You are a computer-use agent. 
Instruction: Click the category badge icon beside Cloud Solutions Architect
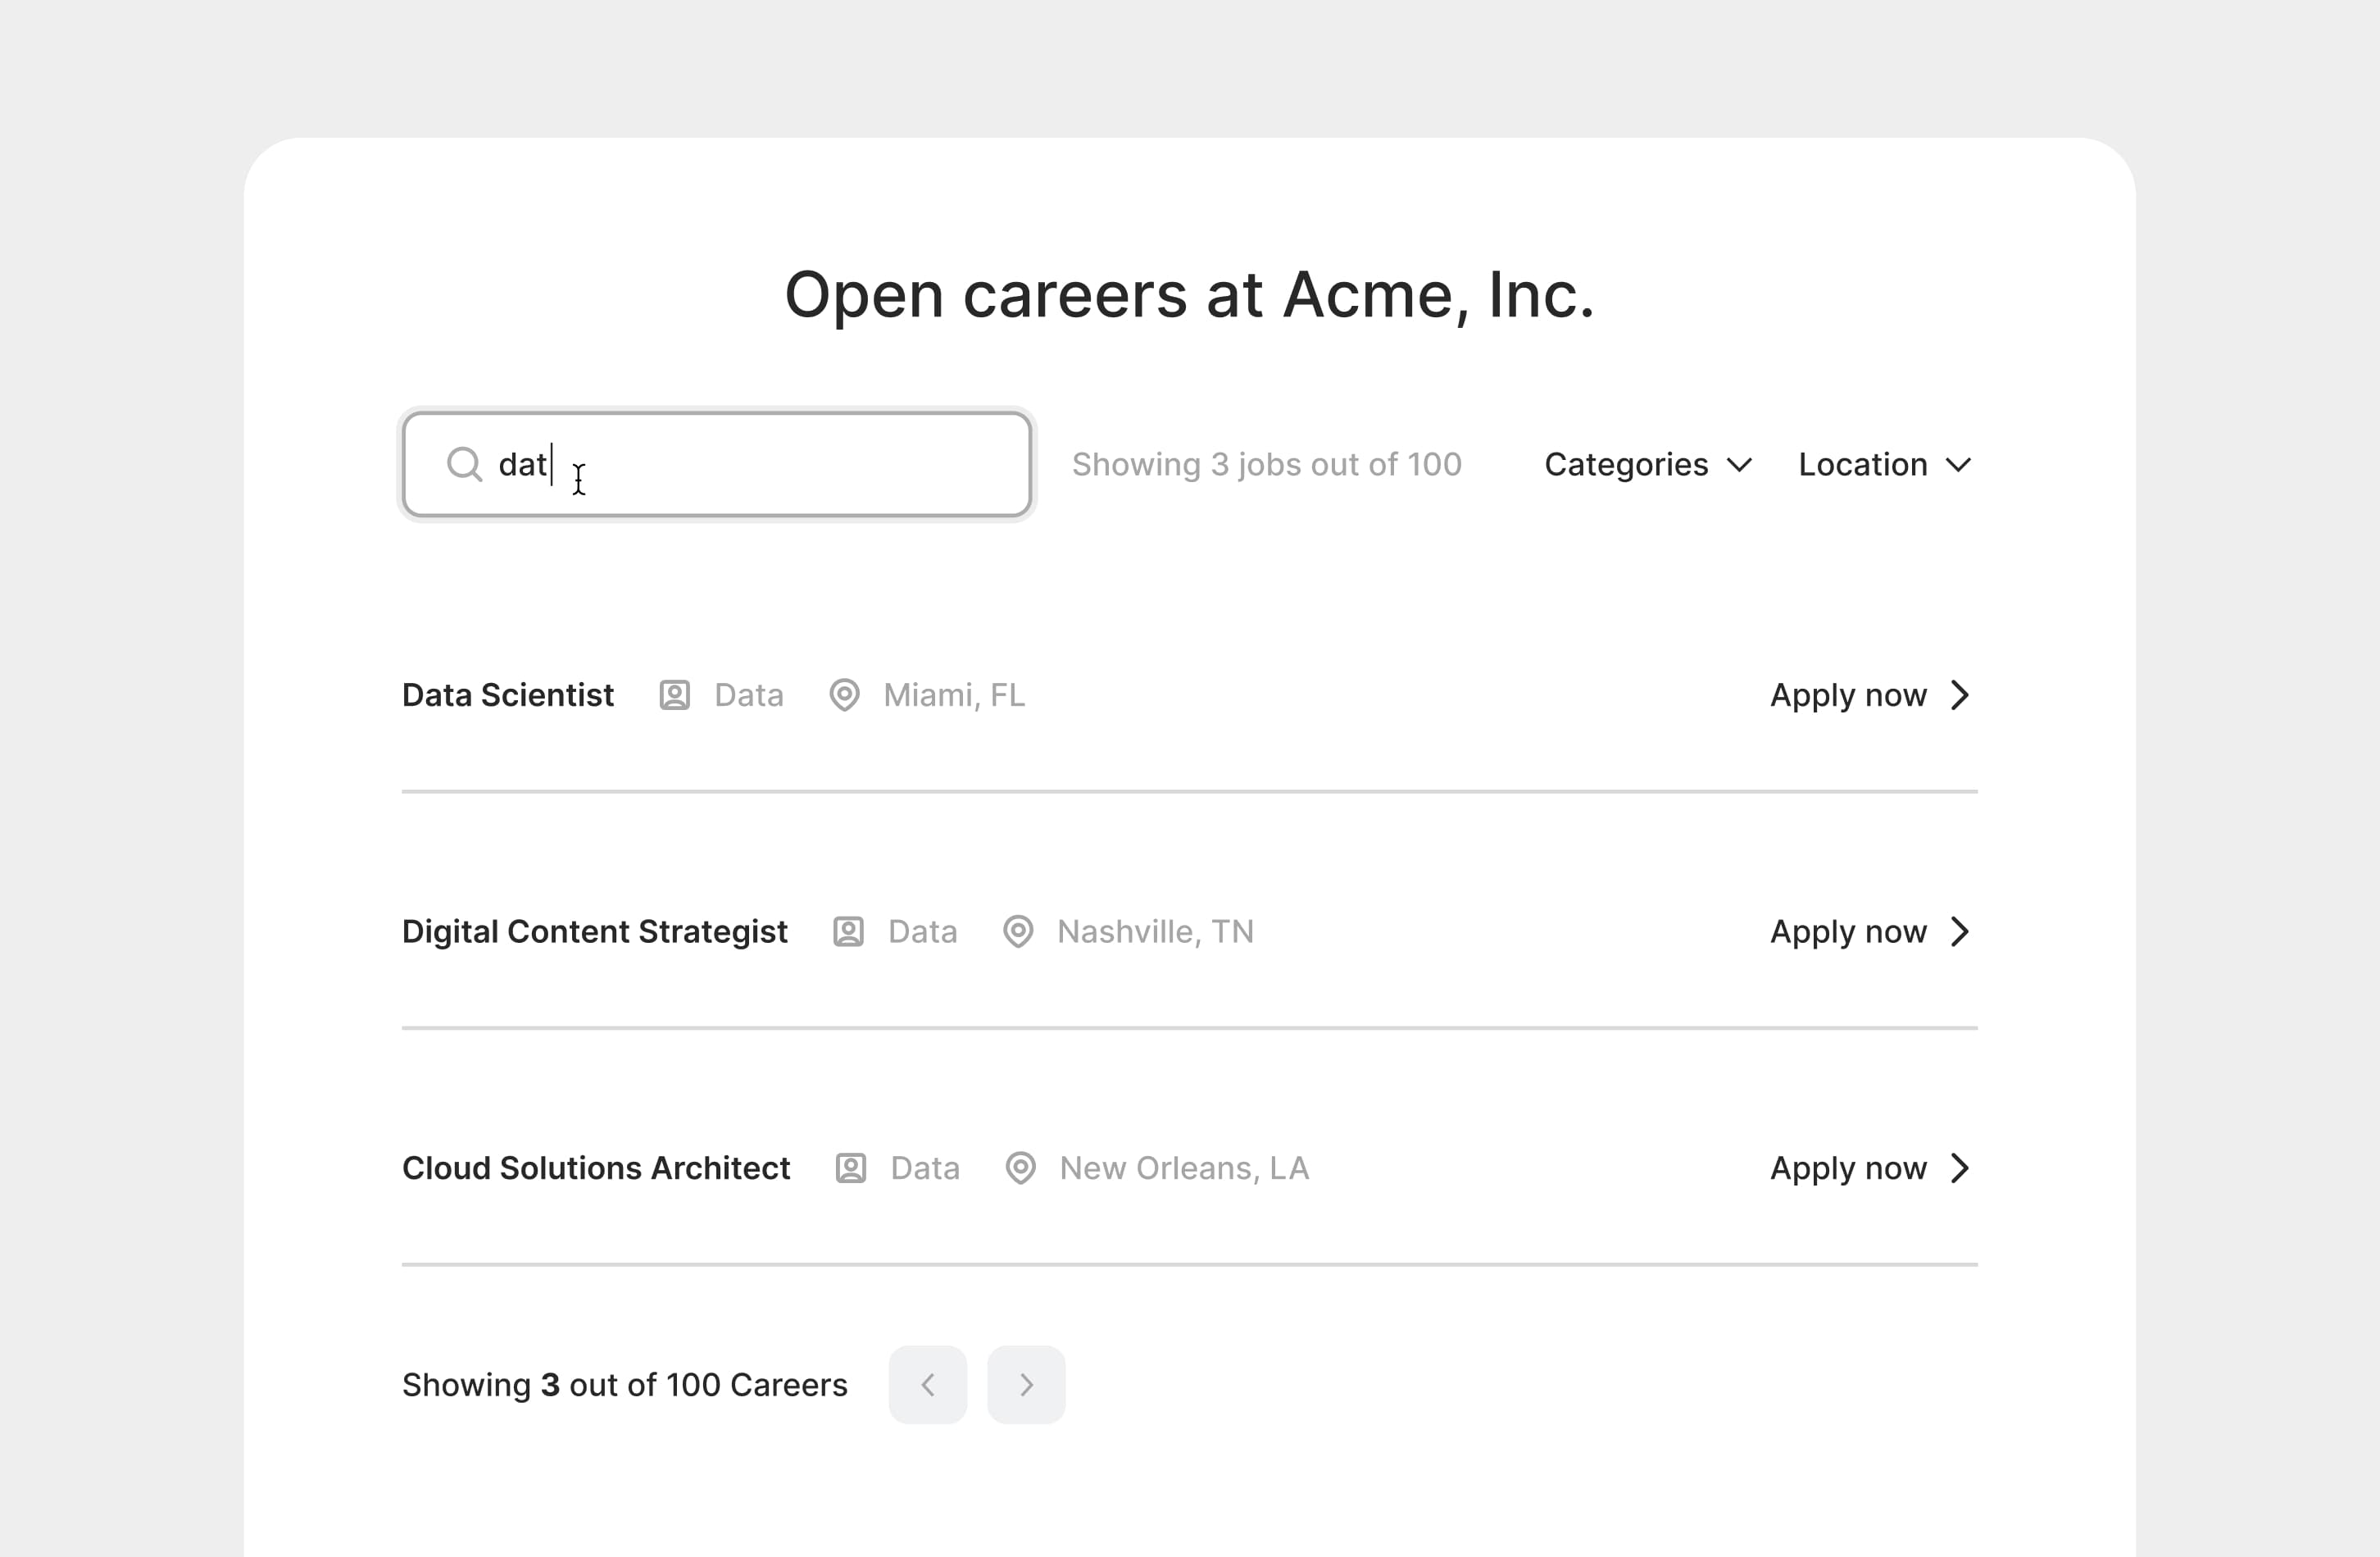851,1168
